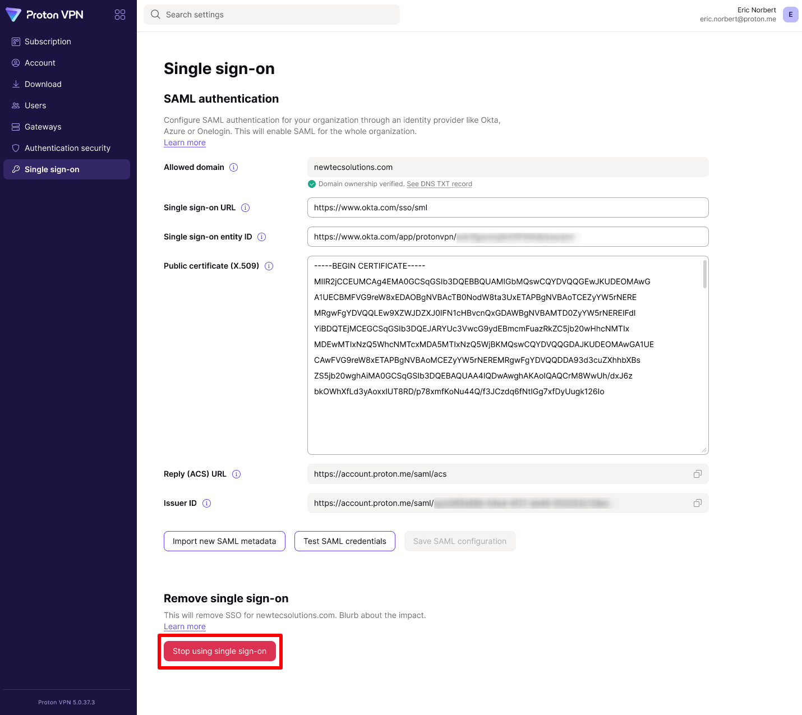
Task: Click the SAML authentication heading
Action: pos(221,99)
